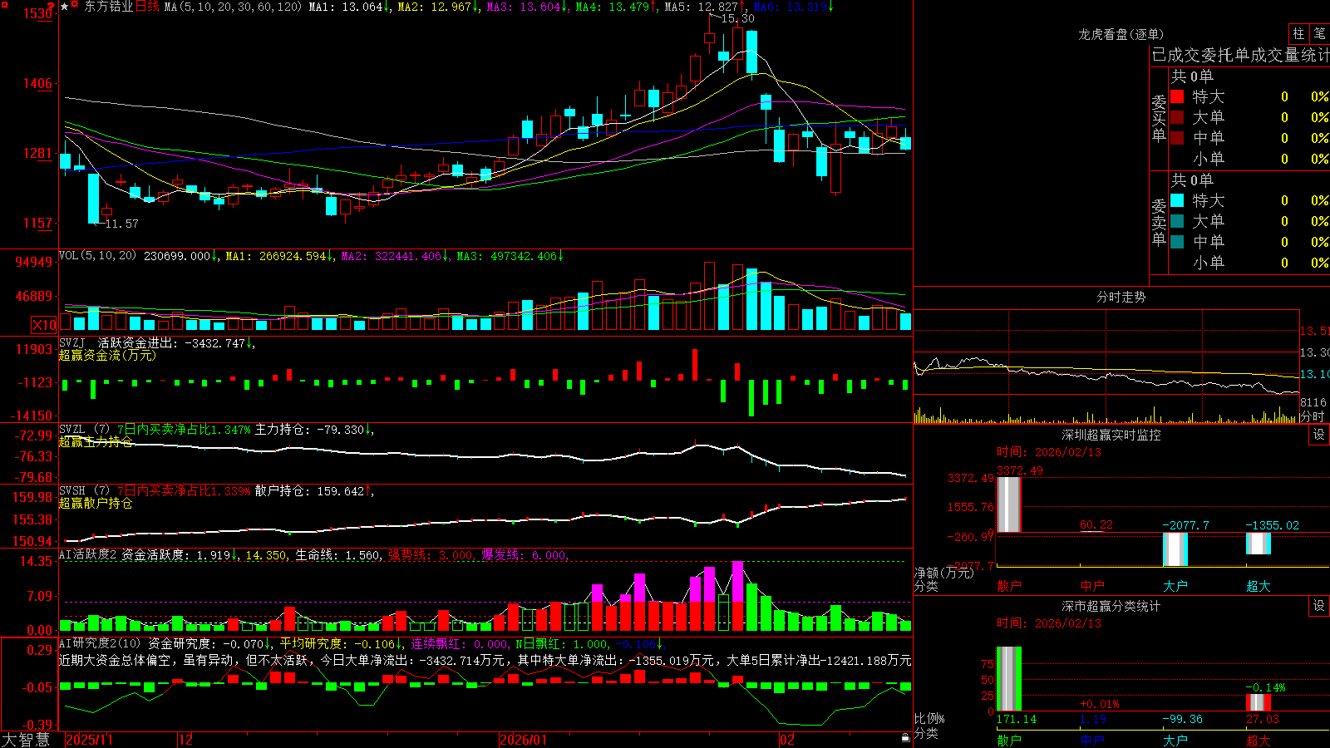
Task: Click the 171.14 ratio value under 散户
Action: point(1017,719)
